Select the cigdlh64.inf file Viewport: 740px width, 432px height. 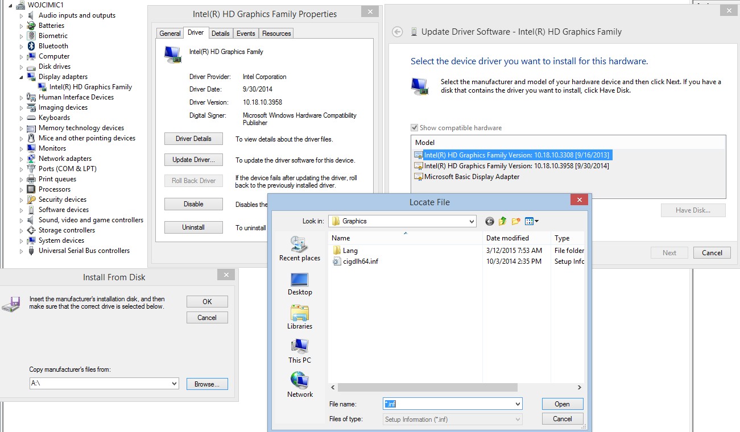pos(360,261)
